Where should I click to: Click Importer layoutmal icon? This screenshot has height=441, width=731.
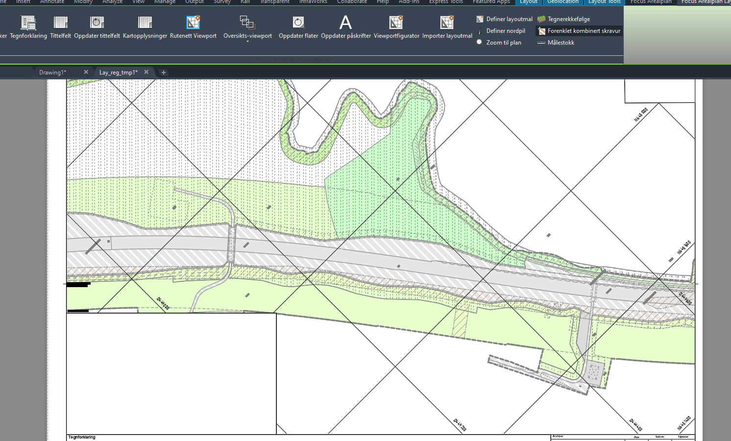tap(447, 23)
